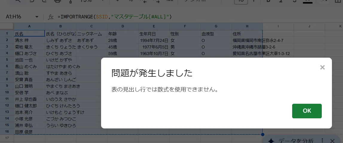
Task: Click the cell 安齋 真吾
Action: pos(29,79)
